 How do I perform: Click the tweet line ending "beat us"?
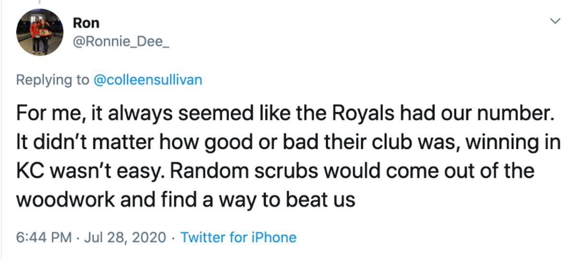click(x=186, y=199)
